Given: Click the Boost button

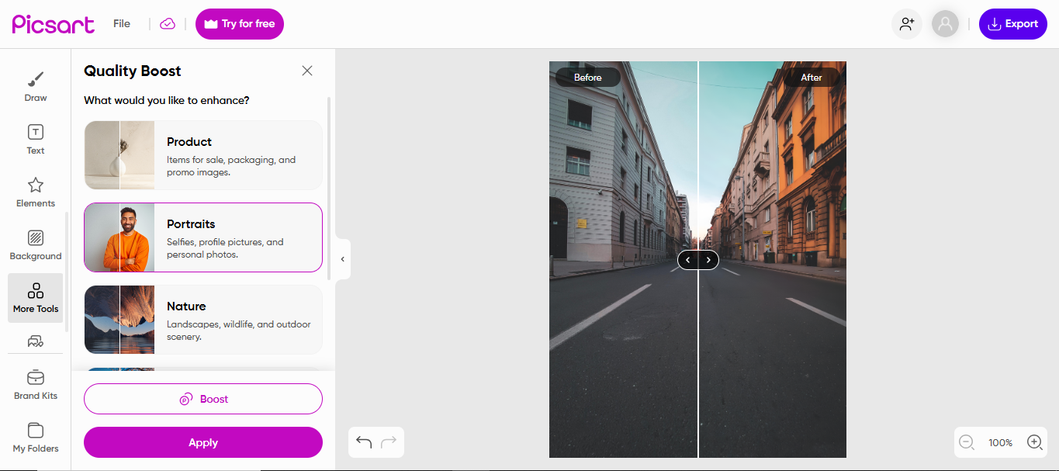Looking at the screenshot, I should [202, 399].
